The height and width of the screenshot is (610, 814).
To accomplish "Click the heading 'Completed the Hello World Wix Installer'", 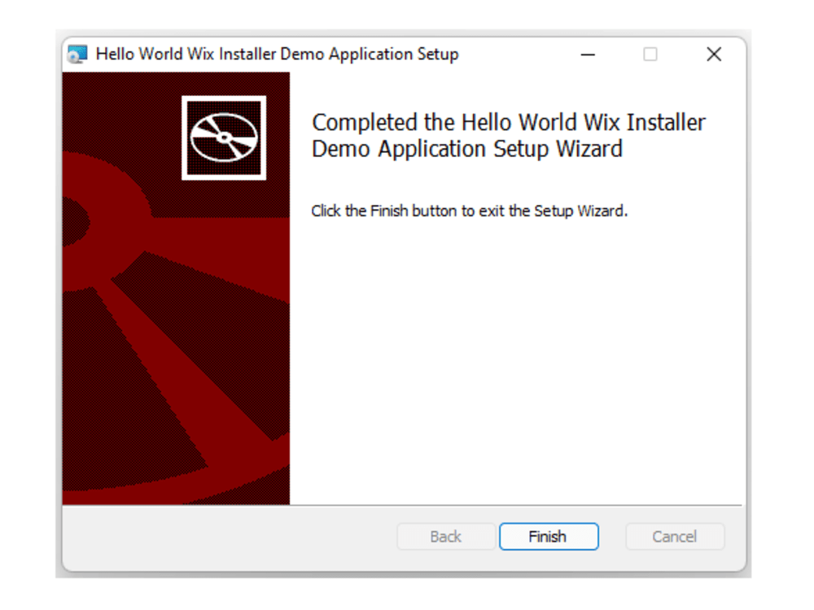I will 508,122.
